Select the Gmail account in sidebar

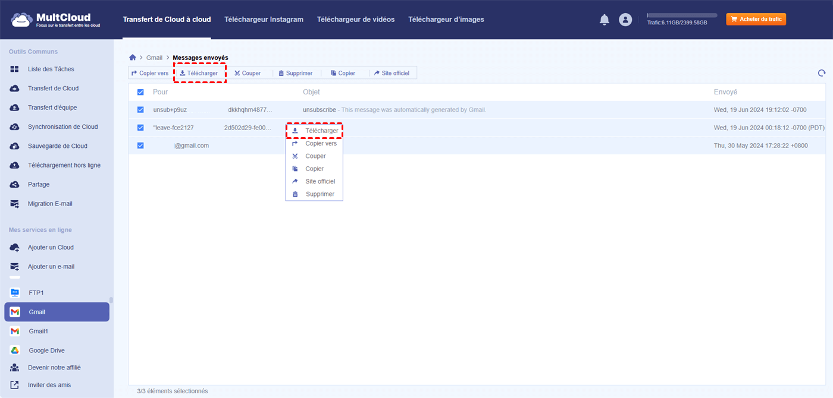tap(57, 312)
